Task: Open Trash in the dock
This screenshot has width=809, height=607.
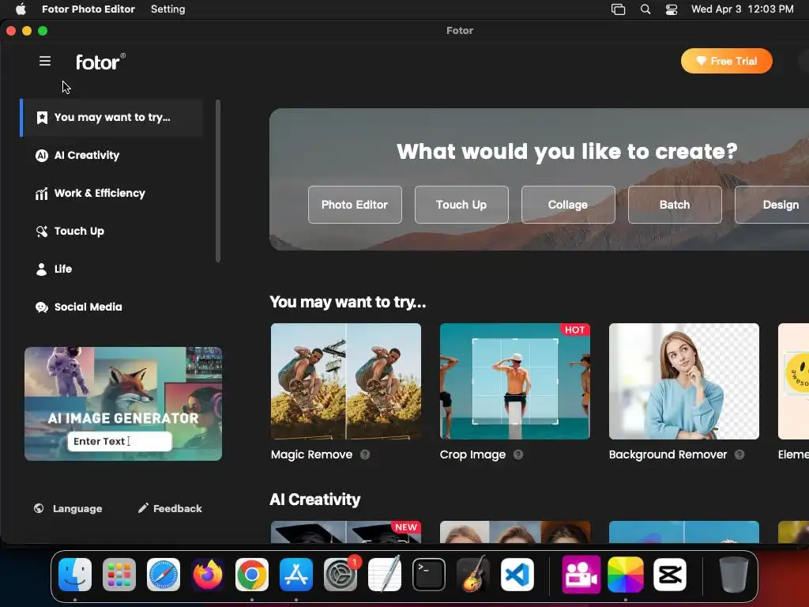Action: click(x=733, y=575)
